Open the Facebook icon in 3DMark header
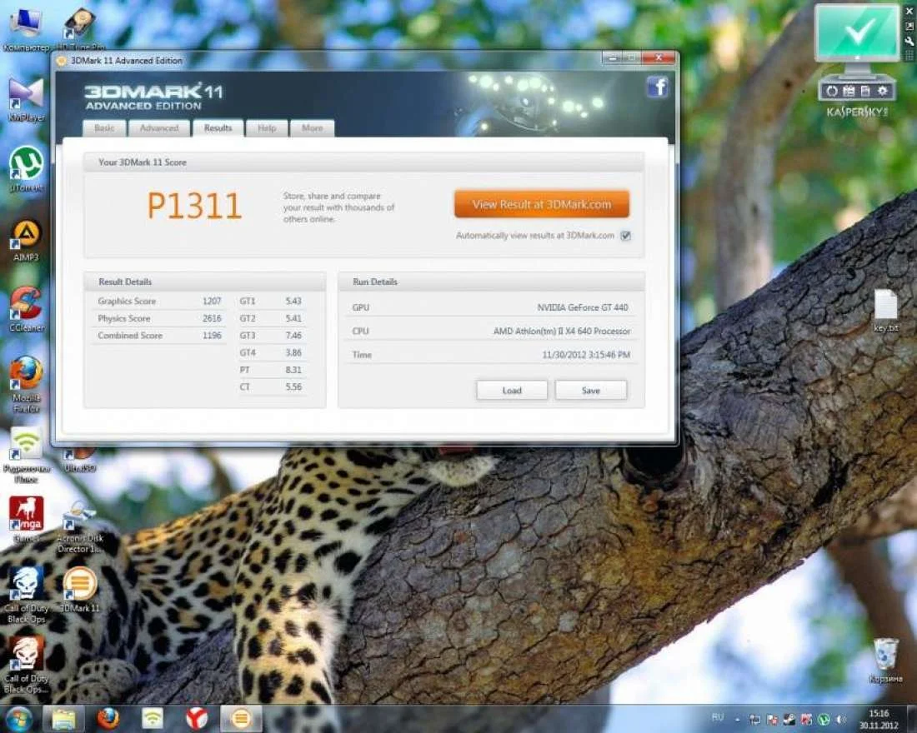 [x=658, y=87]
